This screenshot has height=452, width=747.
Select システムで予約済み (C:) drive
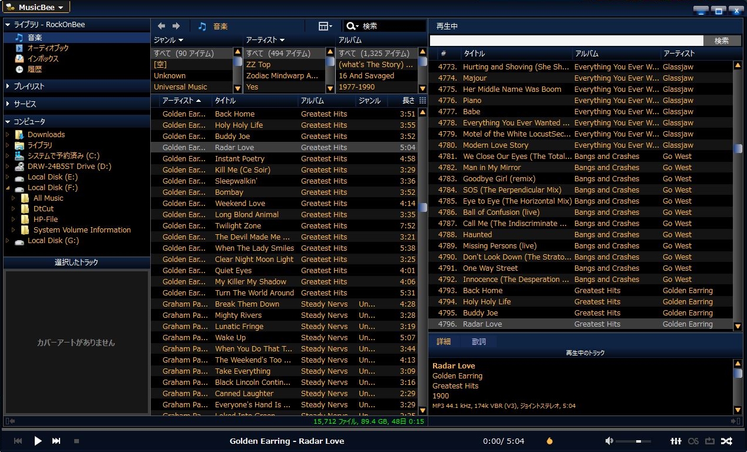[x=63, y=155]
